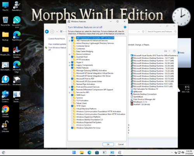
Task: Select Old Calculator for Windows 10
Action: [x=145, y=89]
